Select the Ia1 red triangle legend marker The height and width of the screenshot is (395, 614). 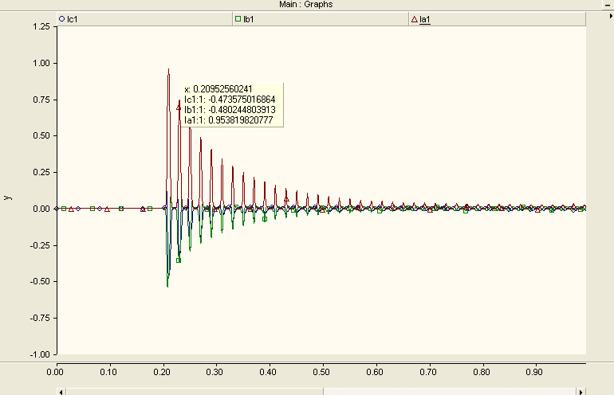(x=415, y=19)
